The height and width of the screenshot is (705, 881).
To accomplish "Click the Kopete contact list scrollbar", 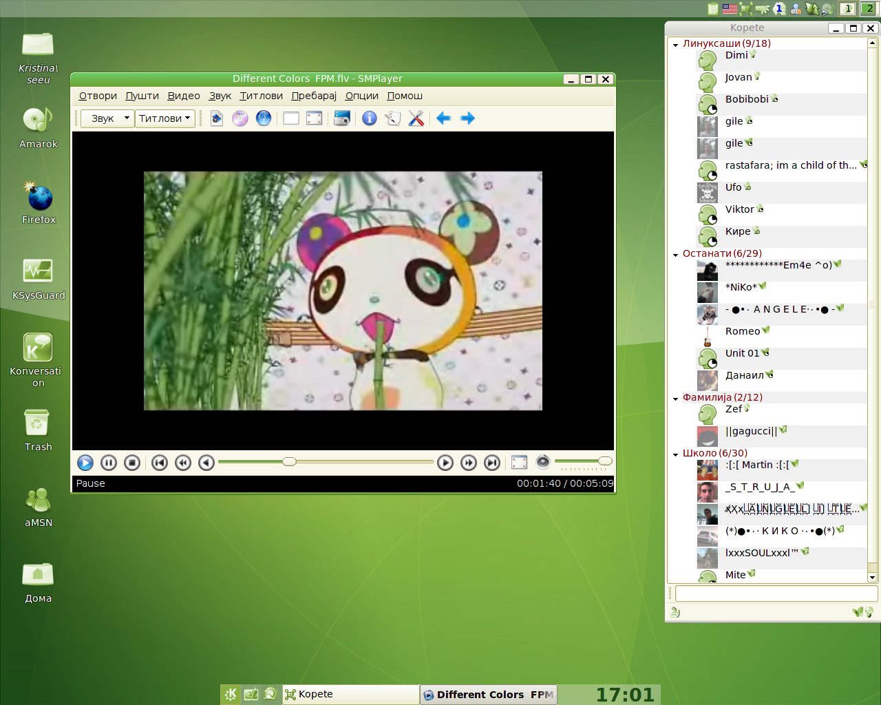I will [x=872, y=310].
